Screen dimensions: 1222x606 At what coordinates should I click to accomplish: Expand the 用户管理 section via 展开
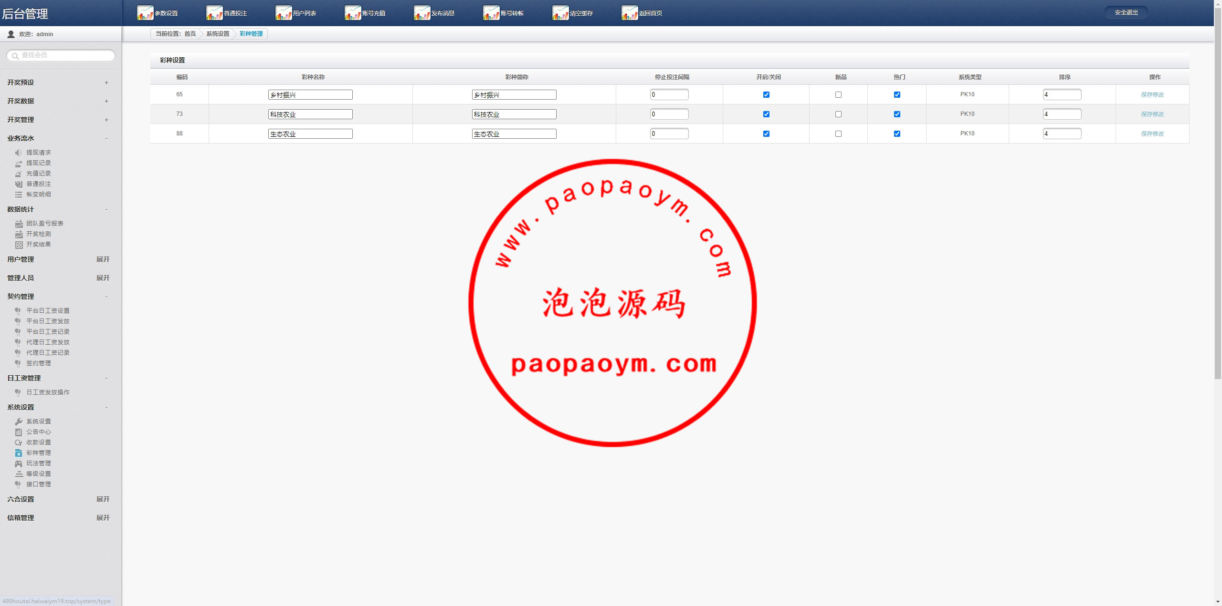[x=103, y=259]
